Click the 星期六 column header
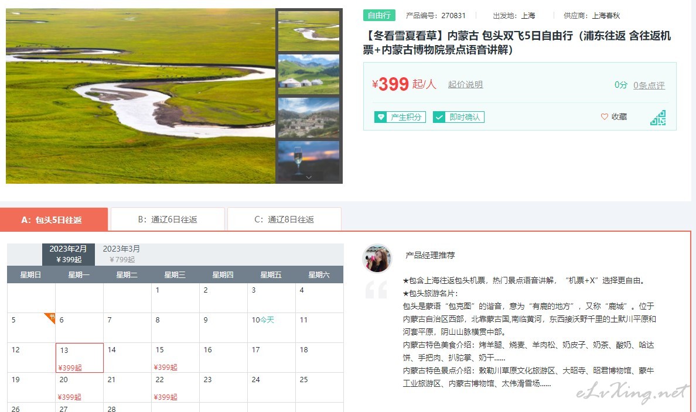 click(x=319, y=275)
